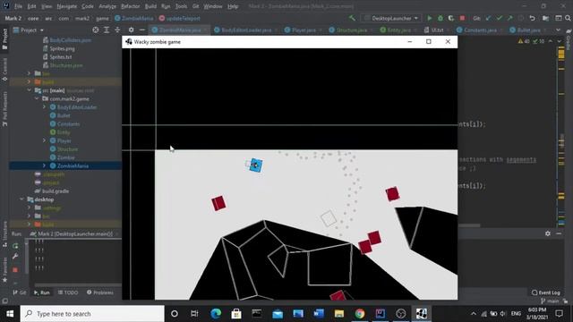Viewport: 573px width, 322px height.
Task: Toggle the Structure tool window stripe button
Action: [x=4, y=234]
